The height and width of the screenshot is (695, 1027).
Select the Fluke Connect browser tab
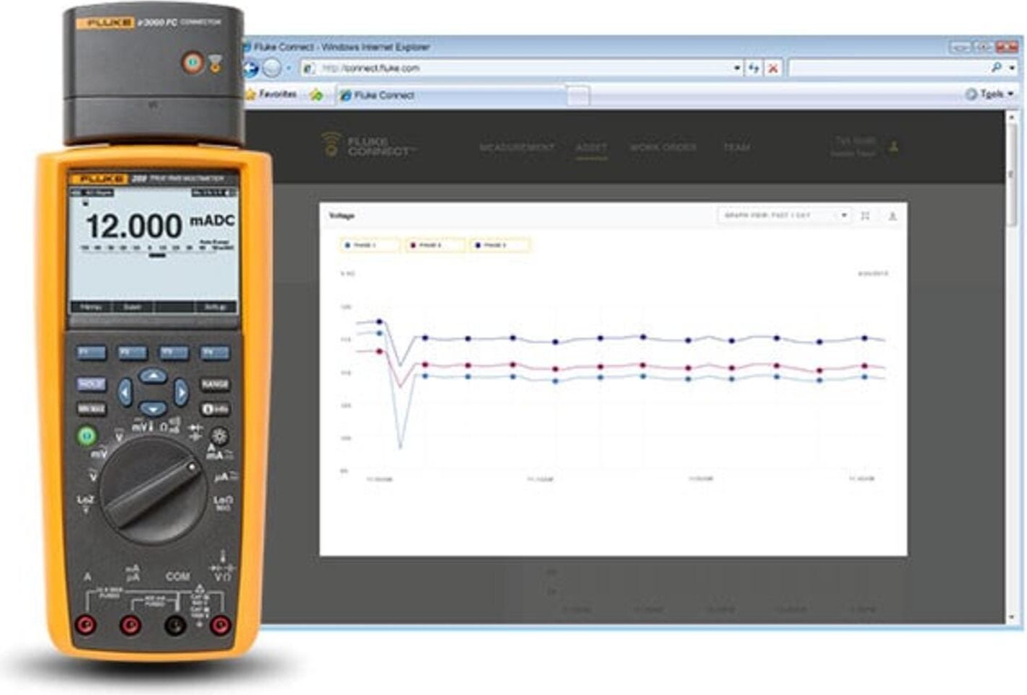(x=452, y=95)
